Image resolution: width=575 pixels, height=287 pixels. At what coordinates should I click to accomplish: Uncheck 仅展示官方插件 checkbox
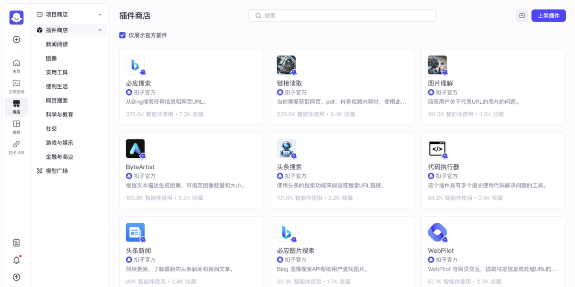click(x=122, y=35)
